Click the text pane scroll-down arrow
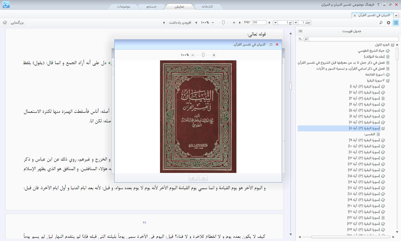 [290, 234]
